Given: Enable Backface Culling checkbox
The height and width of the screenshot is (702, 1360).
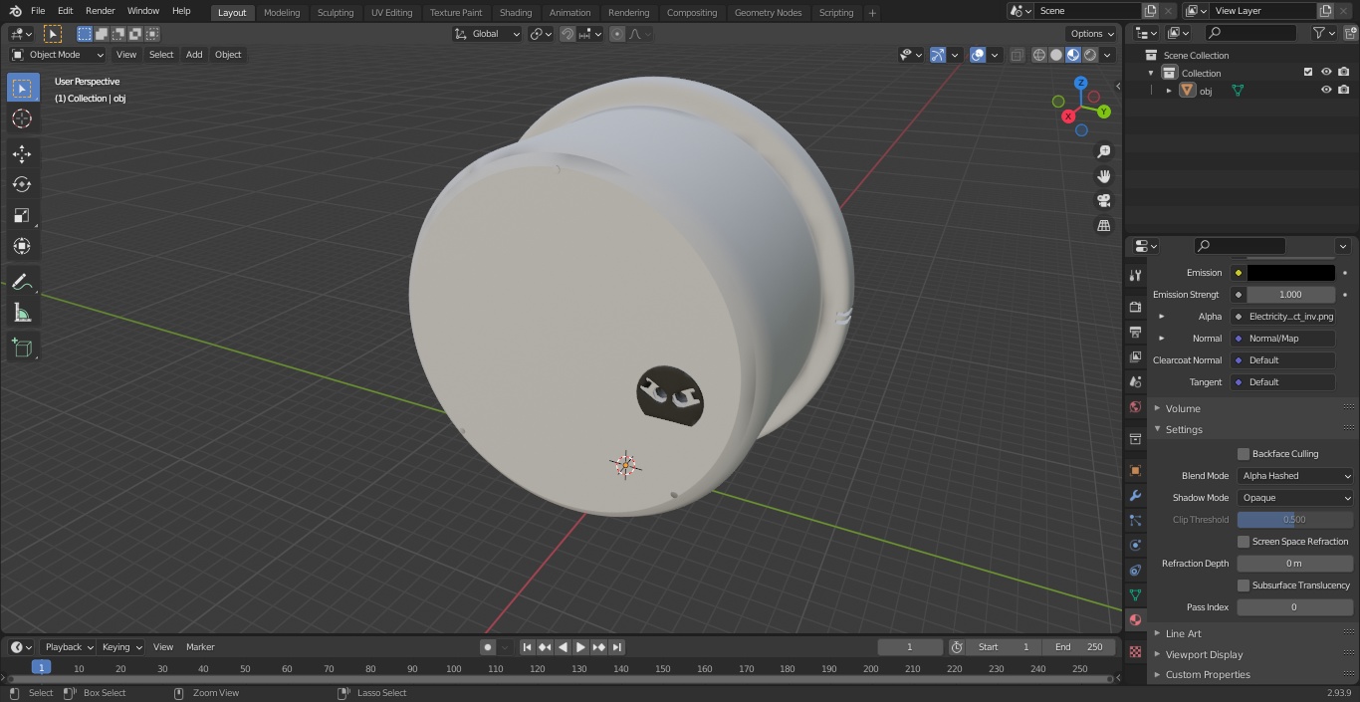Looking at the screenshot, I should point(1244,454).
